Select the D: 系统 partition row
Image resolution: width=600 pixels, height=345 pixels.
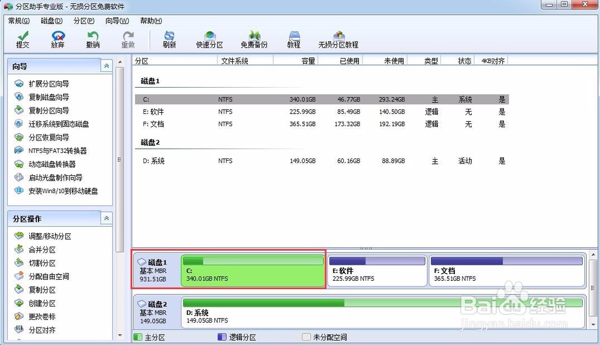[x=322, y=161]
